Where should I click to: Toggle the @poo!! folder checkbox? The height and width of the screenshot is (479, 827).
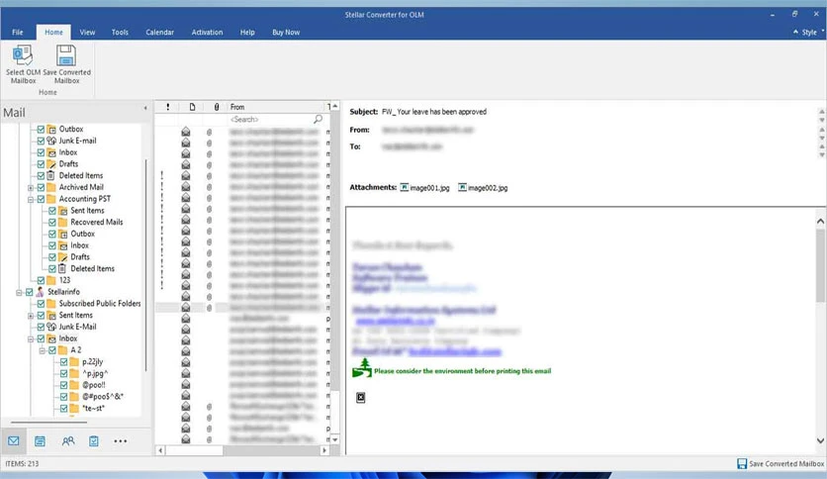(x=64, y=385)
